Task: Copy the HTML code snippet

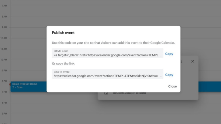Action: pos(169,54)
